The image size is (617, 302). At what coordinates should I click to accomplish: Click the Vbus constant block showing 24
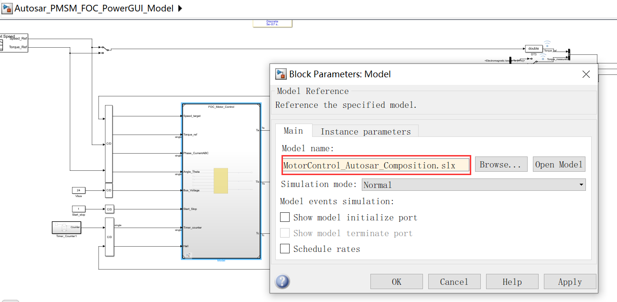(x=78, y=190)
